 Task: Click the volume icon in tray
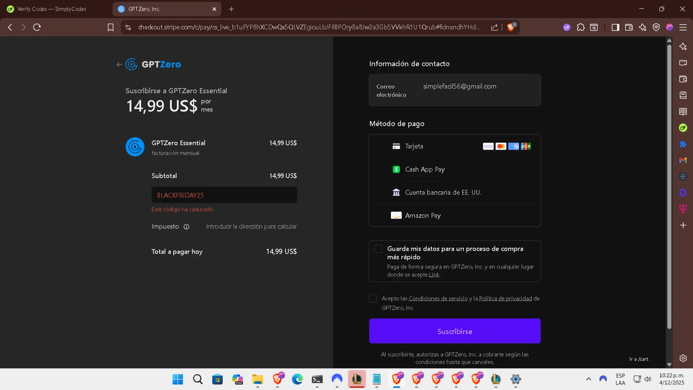648,379
